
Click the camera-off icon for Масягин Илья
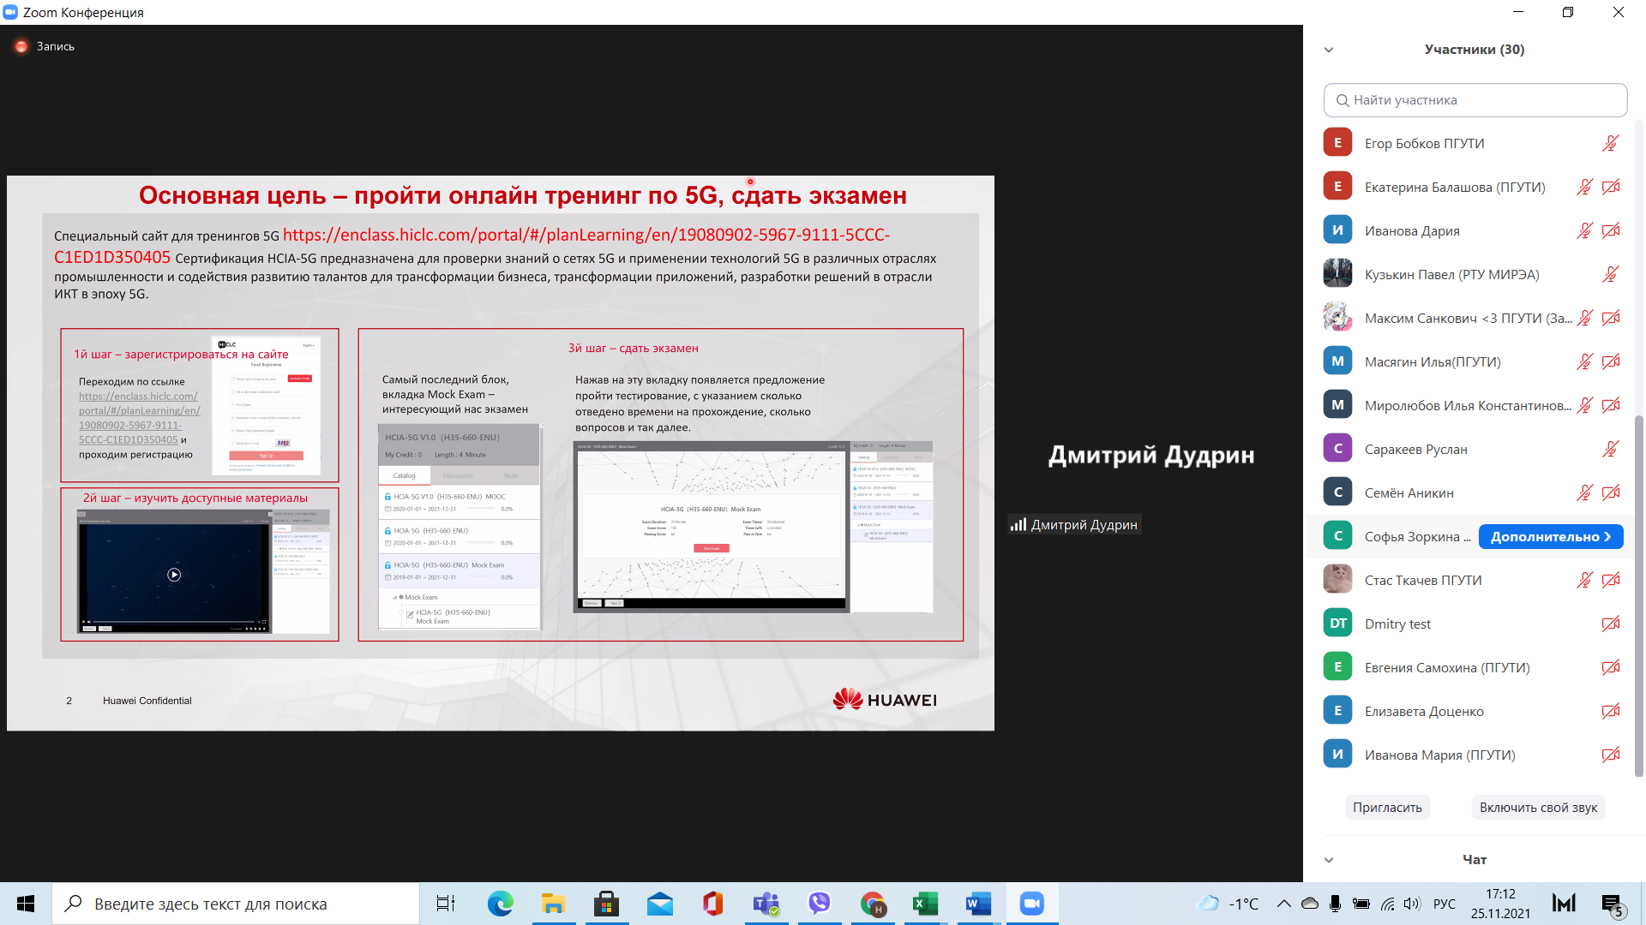[x=1611, y=361]
